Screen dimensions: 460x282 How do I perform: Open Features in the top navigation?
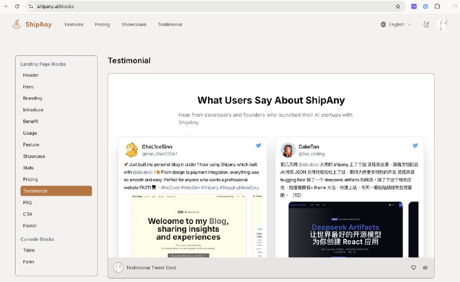tap(74, 24)
